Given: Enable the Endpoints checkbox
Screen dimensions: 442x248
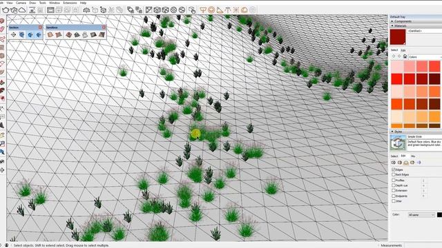Looking at the screenshot, I should [x=394, y=196].
